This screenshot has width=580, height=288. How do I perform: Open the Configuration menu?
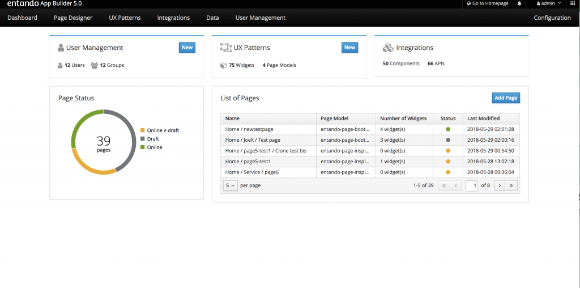(552, 18)
